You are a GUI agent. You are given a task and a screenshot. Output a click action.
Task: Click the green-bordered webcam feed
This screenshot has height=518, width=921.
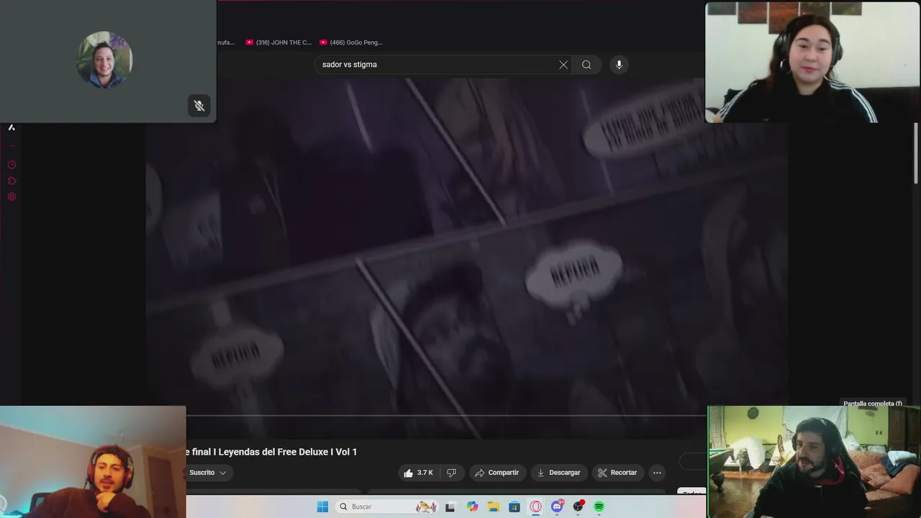pos(814,462)
